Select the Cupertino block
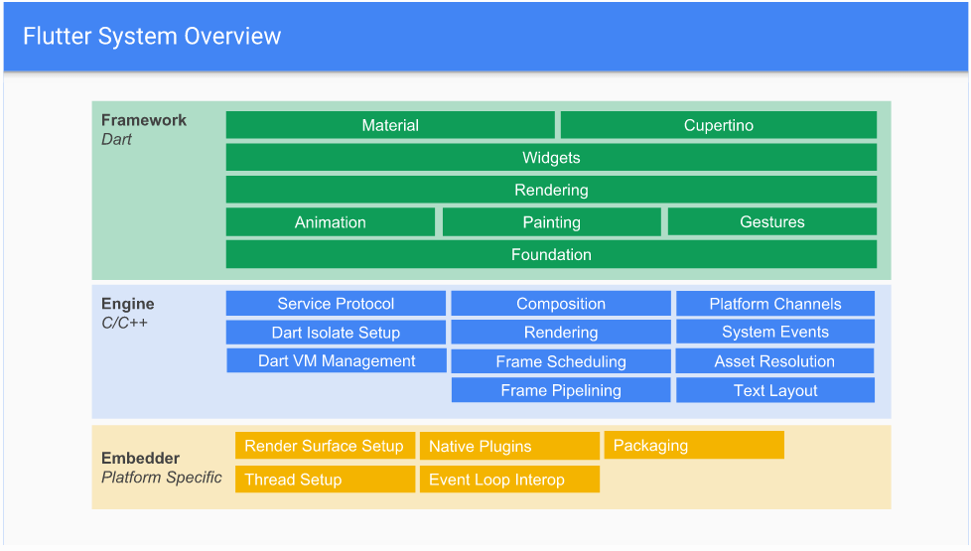The image size is (971, 551). tap(719, 125)
